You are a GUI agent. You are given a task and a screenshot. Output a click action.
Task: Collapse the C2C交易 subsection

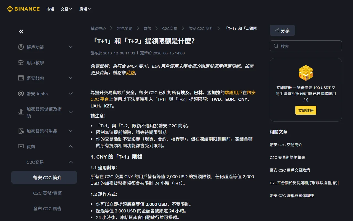point(71,162)
